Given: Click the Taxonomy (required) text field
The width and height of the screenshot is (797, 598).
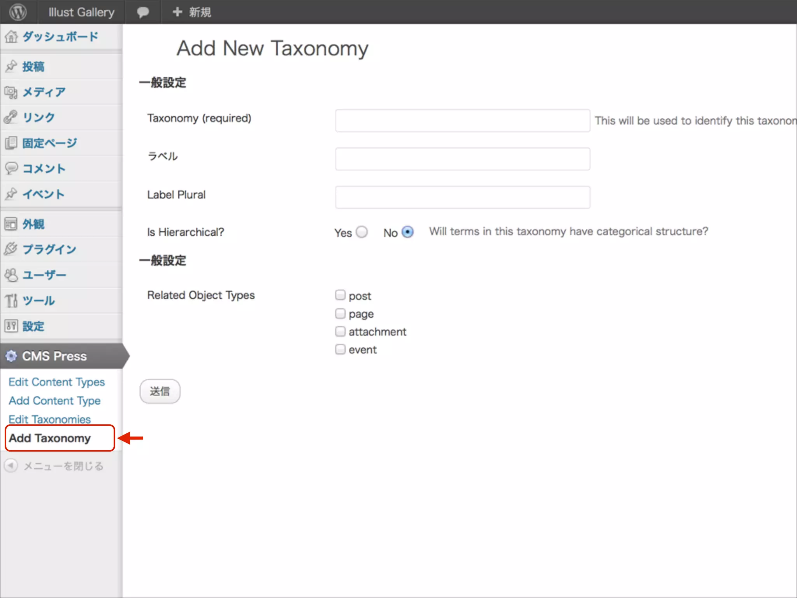Looking at the screenshot, I should pos(462,121).
